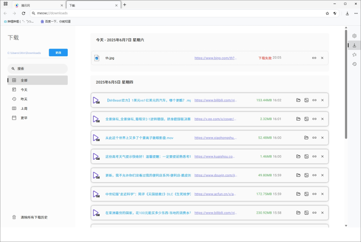Screen dimensions: 361x242
Task: Open the bilibili.com source link of the MrBeast video
Action: 215,100
